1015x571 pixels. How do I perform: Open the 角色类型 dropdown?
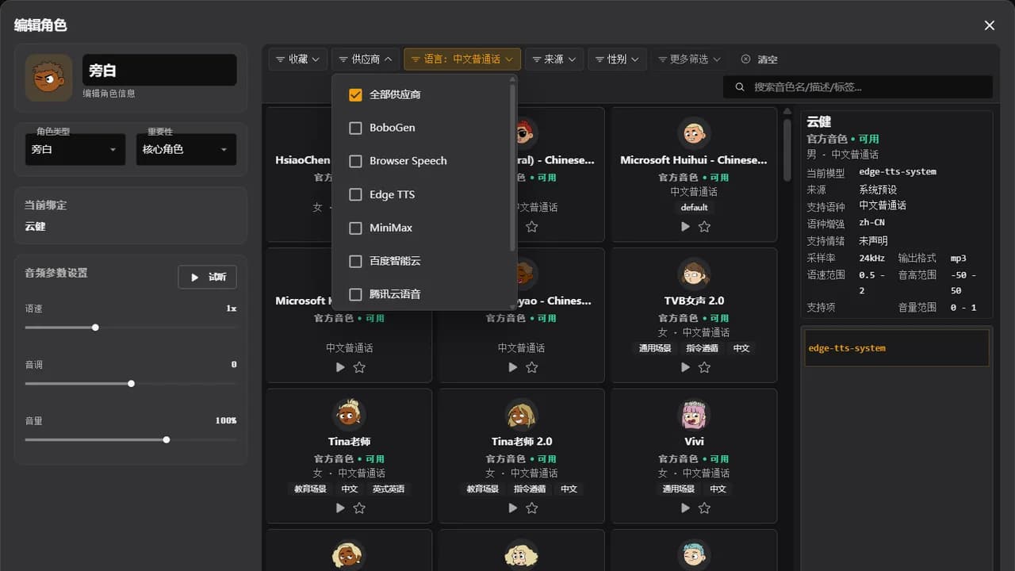click(75, 149)
